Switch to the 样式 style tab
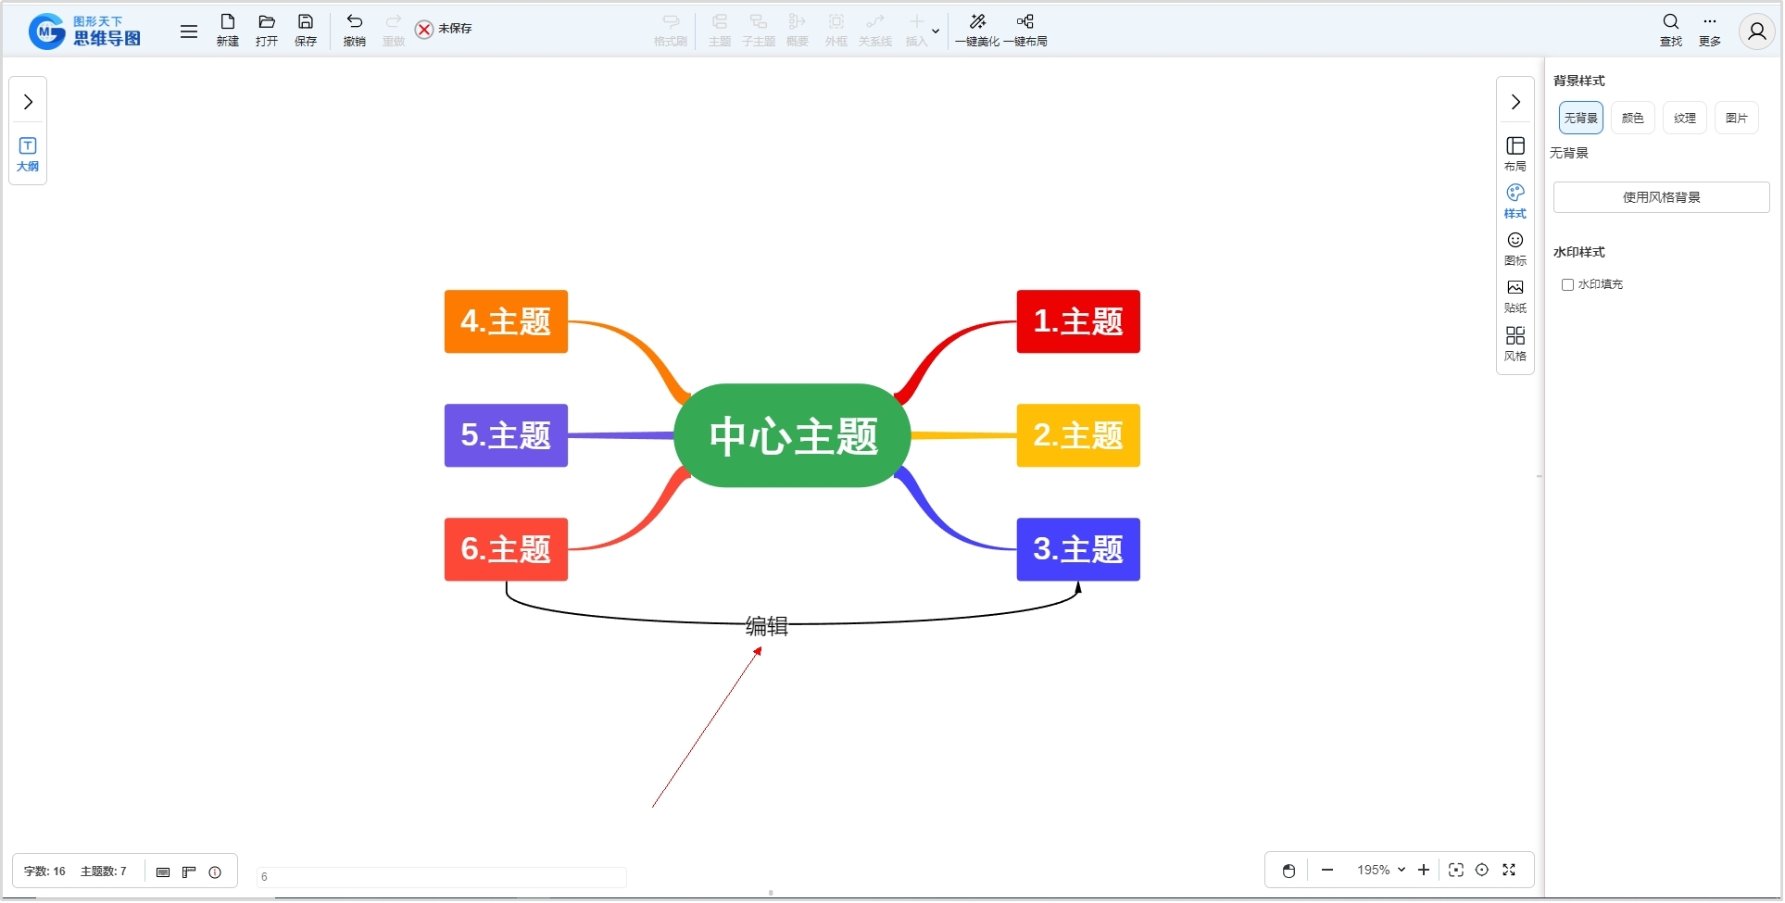1785x903 pixels. coord(1515,202)
